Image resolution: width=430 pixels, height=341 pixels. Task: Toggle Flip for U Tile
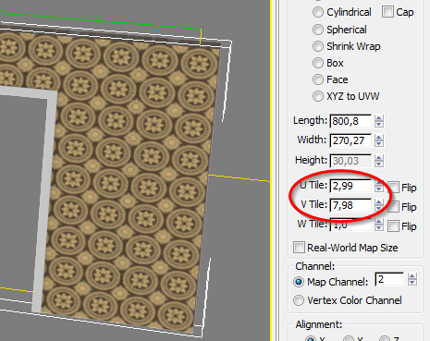(x=393, y=188)
